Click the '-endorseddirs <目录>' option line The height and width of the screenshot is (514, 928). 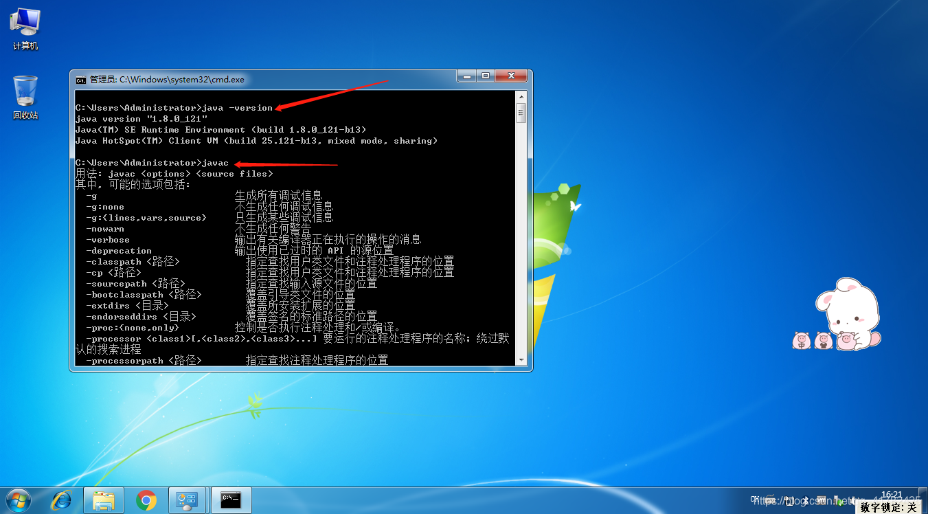coord(231,317)
